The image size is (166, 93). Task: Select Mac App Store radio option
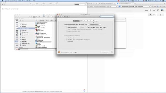coord(67,38)
